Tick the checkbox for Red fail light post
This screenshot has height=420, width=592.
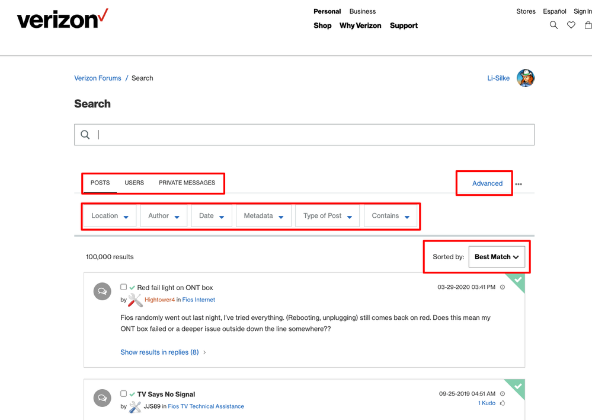[x=123, y=287]
